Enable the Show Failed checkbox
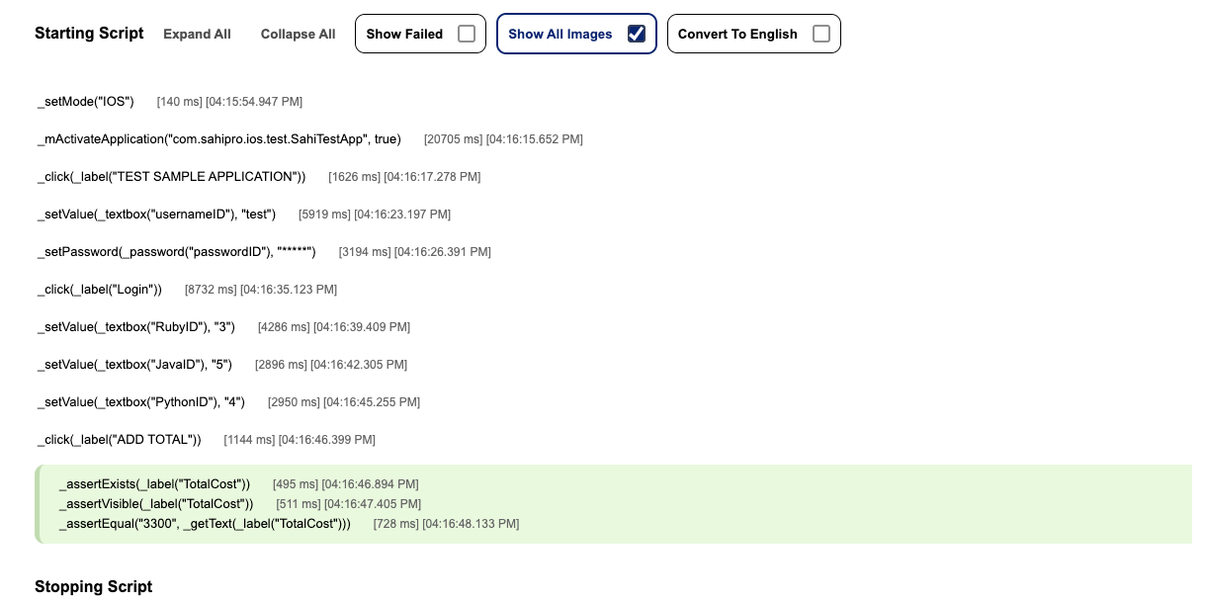 tap(466, 34)
